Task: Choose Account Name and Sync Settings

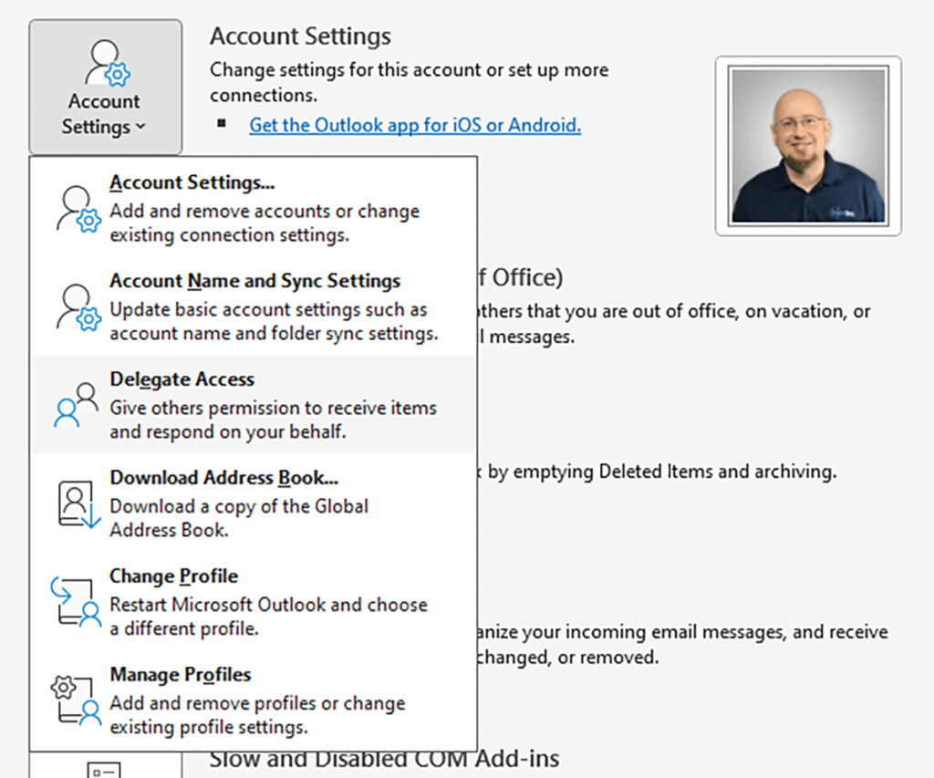Action: [254, 306]
